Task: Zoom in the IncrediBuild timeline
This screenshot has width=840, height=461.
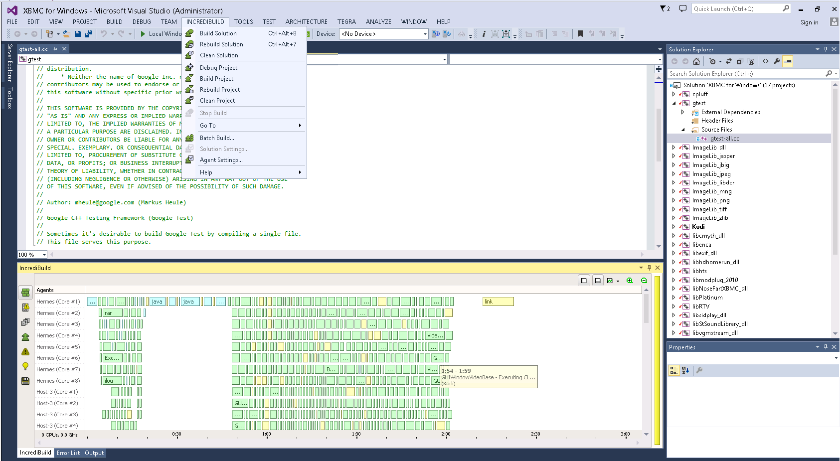Action: tap(630, 281)
